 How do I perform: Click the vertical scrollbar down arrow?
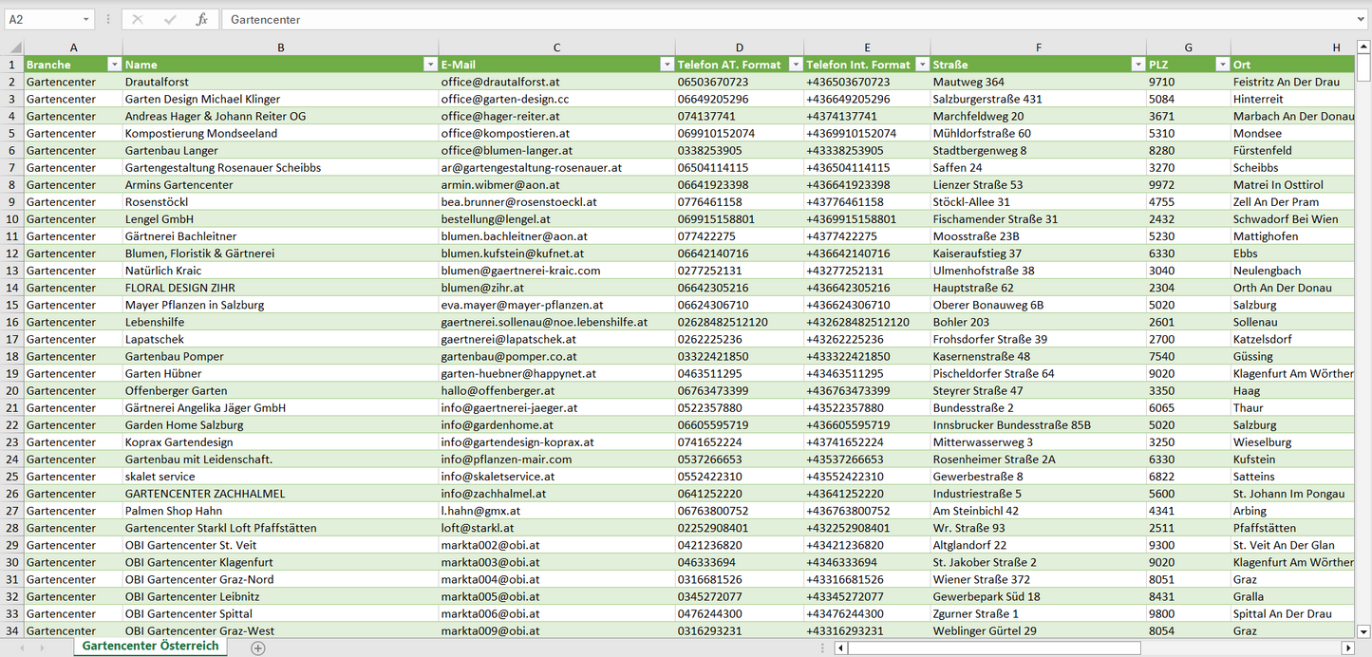[x=1363, y=630]
